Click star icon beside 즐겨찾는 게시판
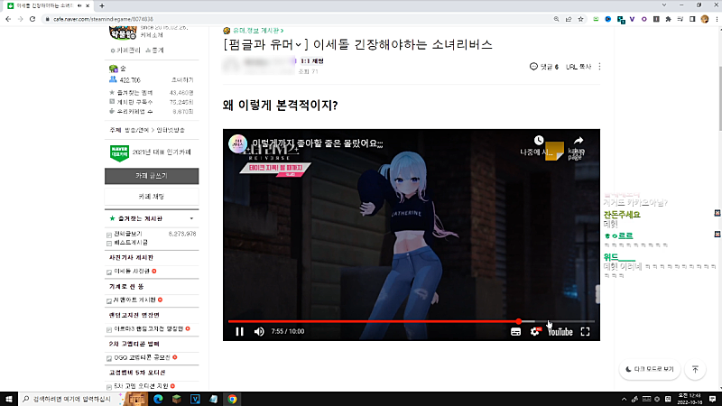The height and width of the screenshot is (406, 722). 112,218
